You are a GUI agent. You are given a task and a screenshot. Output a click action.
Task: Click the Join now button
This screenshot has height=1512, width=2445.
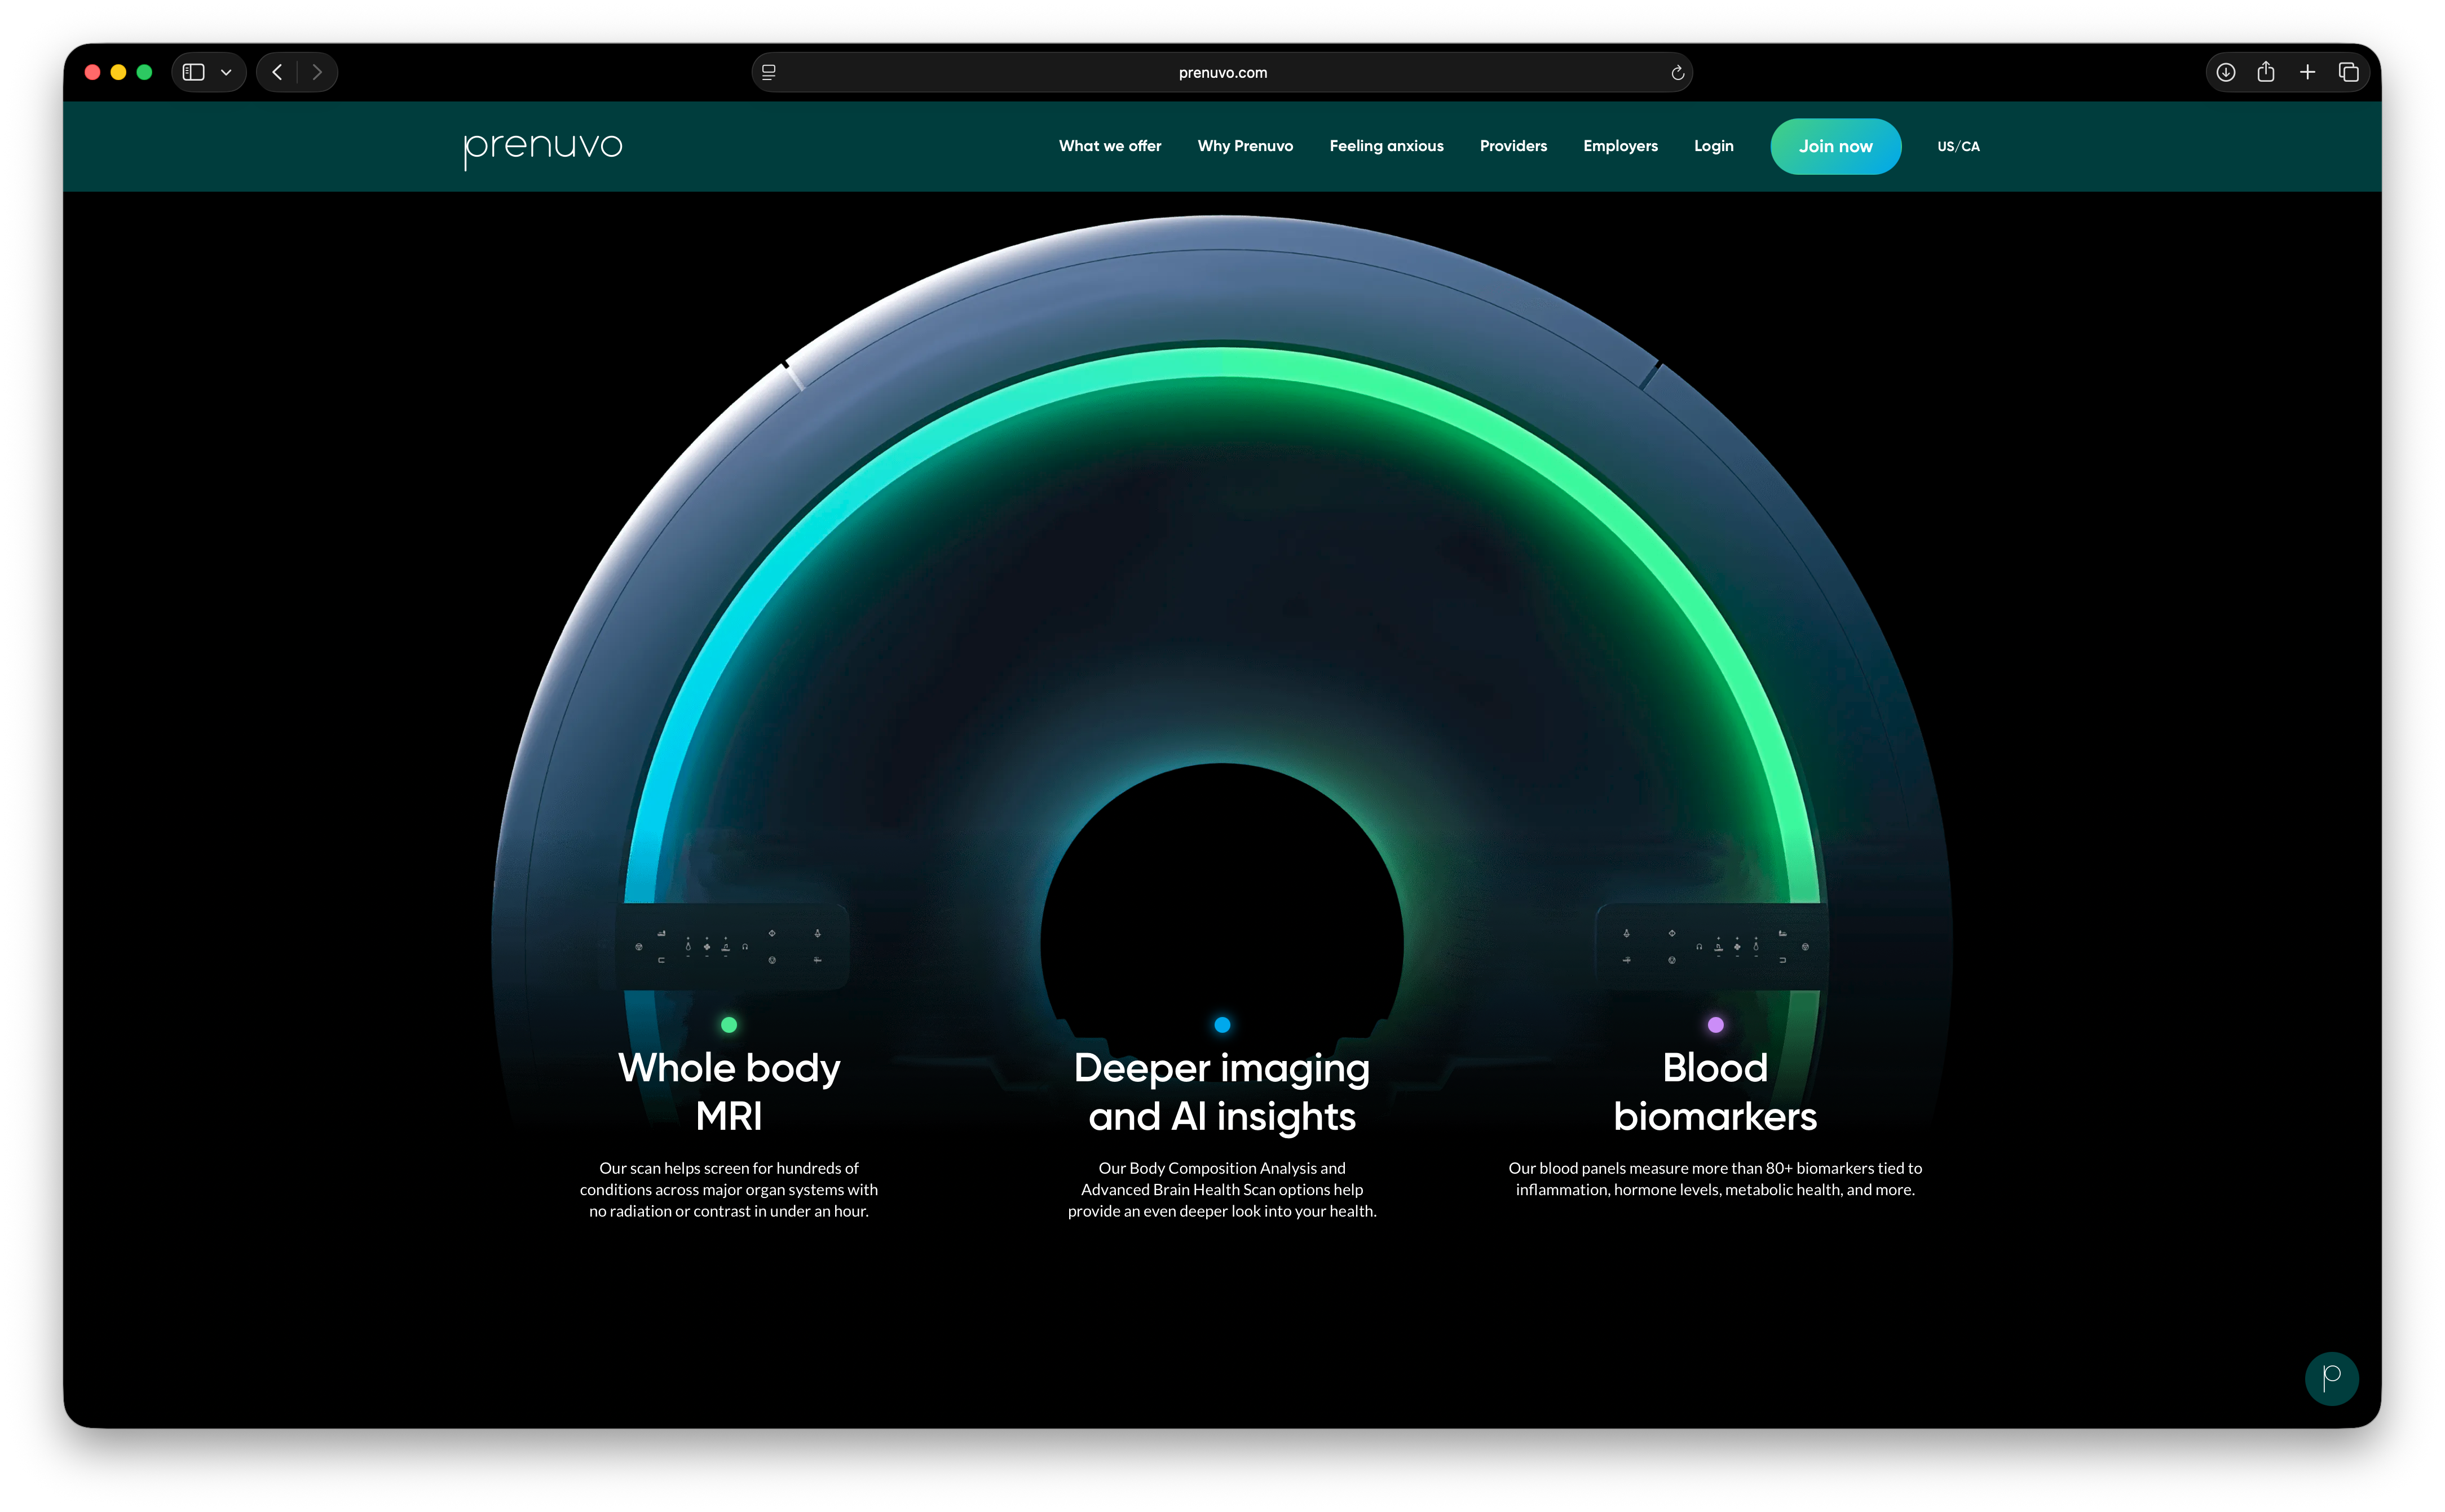[x=1835, y=146]
